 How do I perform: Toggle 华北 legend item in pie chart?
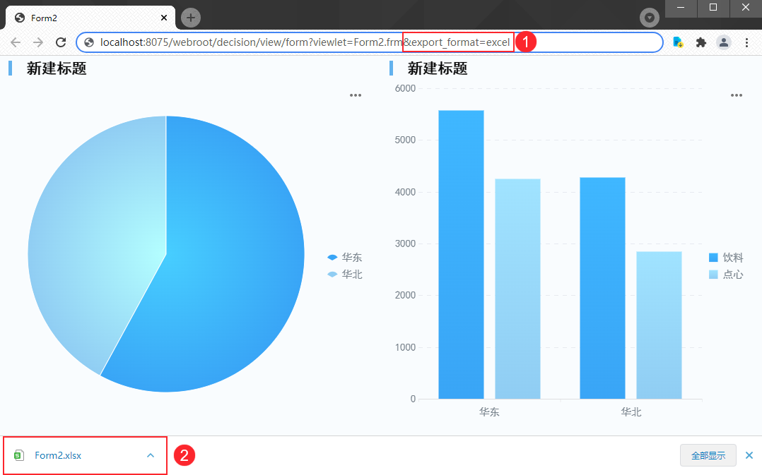point(345,275)
